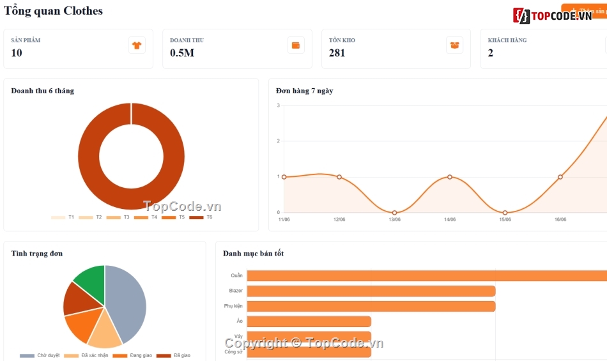The image size is (607, 361).
Task: Hide Đang giao series via pie legend
Action: tap(132, 355)
